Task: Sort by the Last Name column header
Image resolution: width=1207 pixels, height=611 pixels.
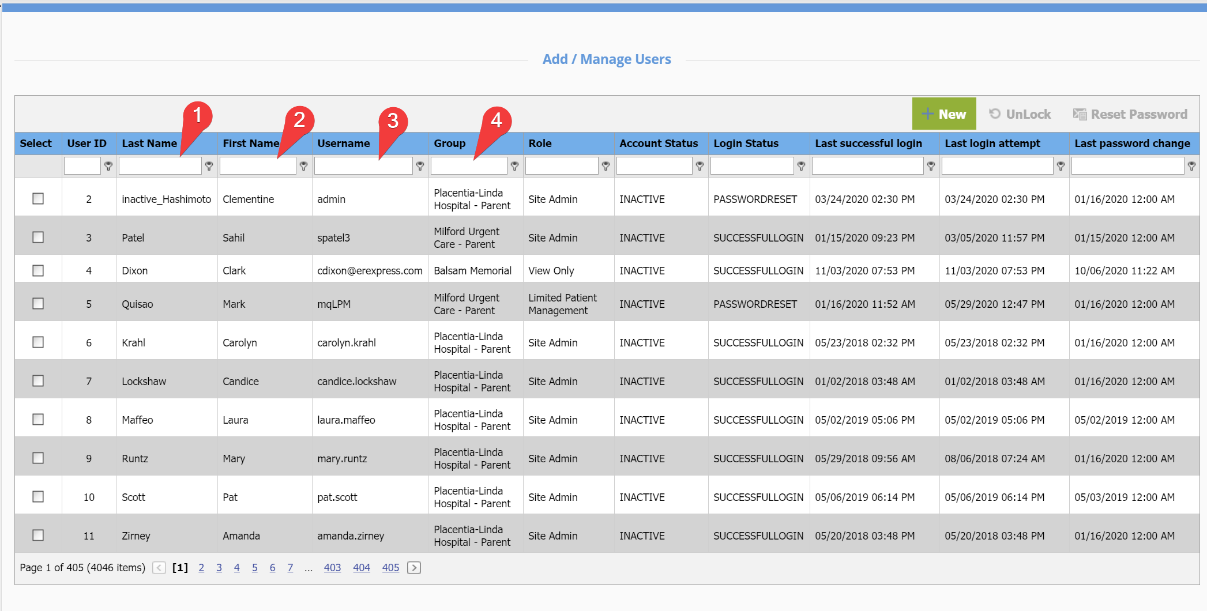Action: [149, 144]
